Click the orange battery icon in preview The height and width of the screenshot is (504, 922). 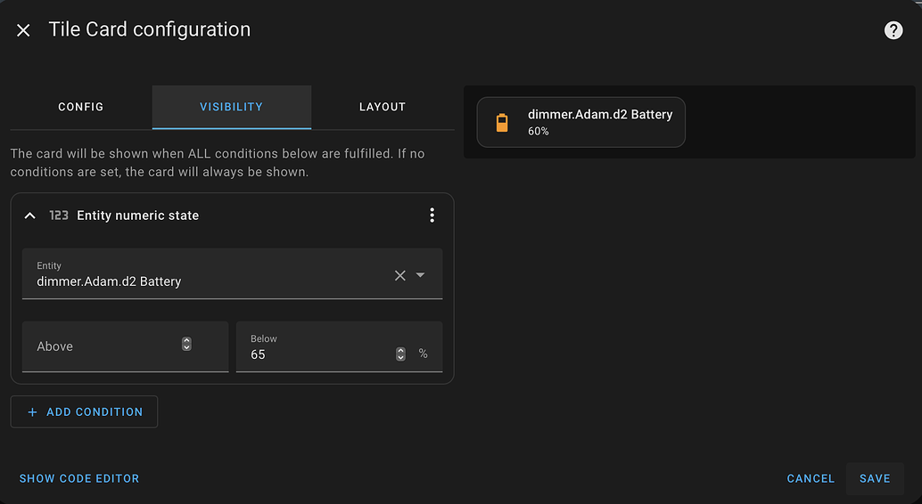tap(502, 122)
